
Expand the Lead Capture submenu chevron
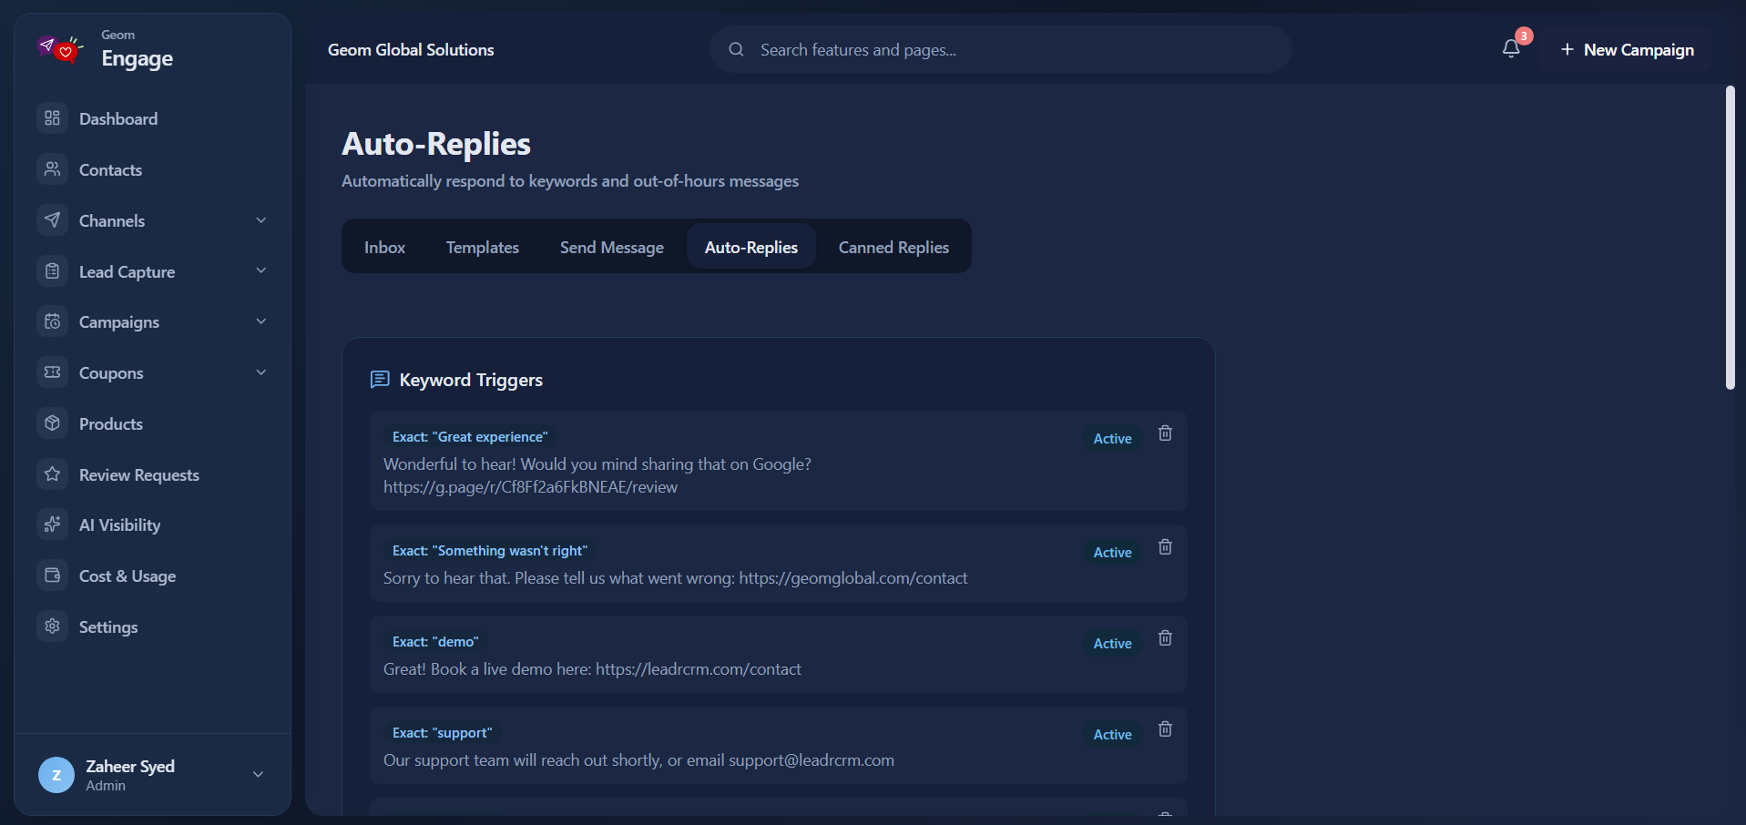pos(261,270)
